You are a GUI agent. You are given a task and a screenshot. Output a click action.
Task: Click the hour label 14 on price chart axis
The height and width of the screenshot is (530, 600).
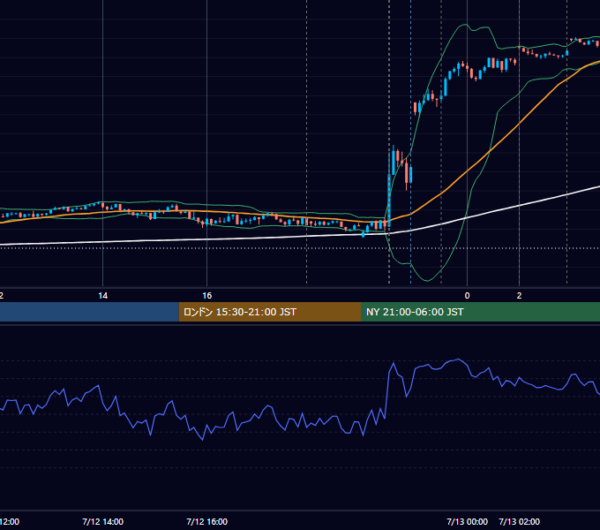pos(102,296)
